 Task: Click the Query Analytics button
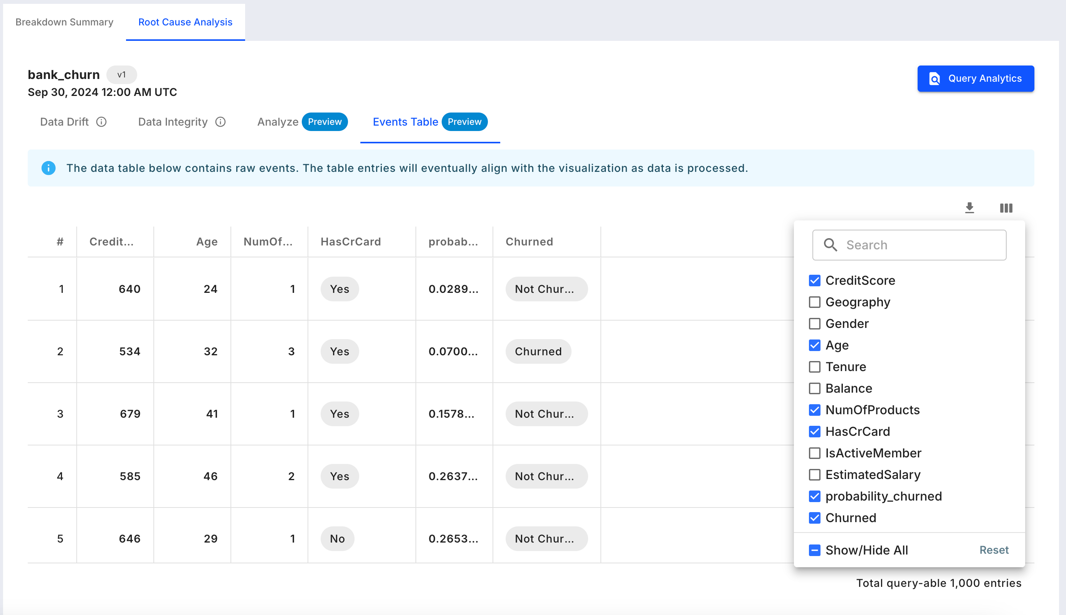(x=975, y=79)
